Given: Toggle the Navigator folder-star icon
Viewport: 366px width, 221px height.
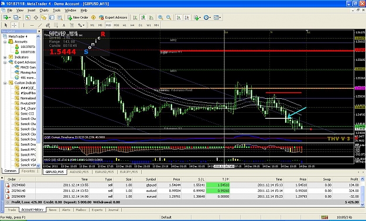Looking at the screenshot, I should click(44, 18).
